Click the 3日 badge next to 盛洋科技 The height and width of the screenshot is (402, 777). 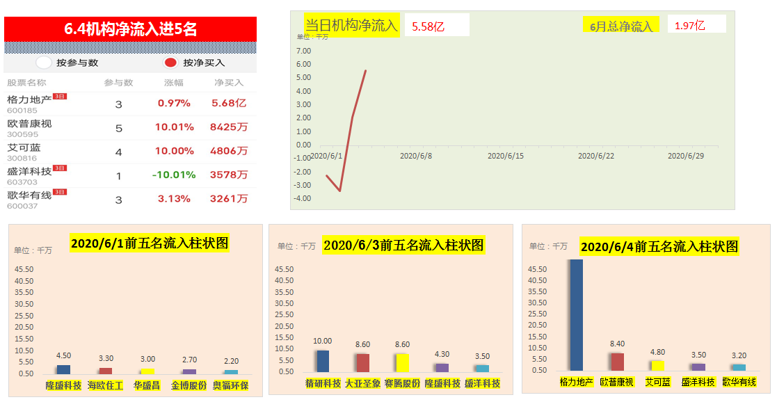coord(60,168)
